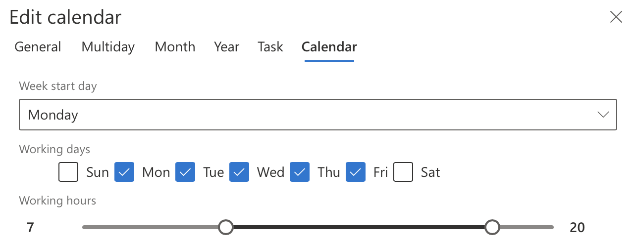
Task: Select the Month tab
Action: 175,47
